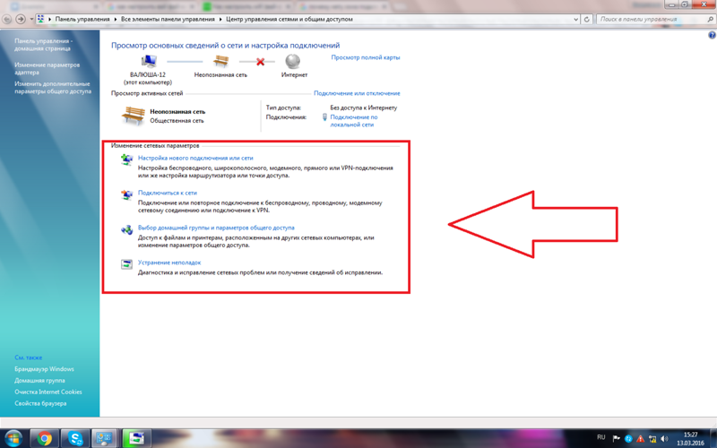Click the large bench icon in active networks
Viewport: 717px width, 448px height.
click(133, 116)
